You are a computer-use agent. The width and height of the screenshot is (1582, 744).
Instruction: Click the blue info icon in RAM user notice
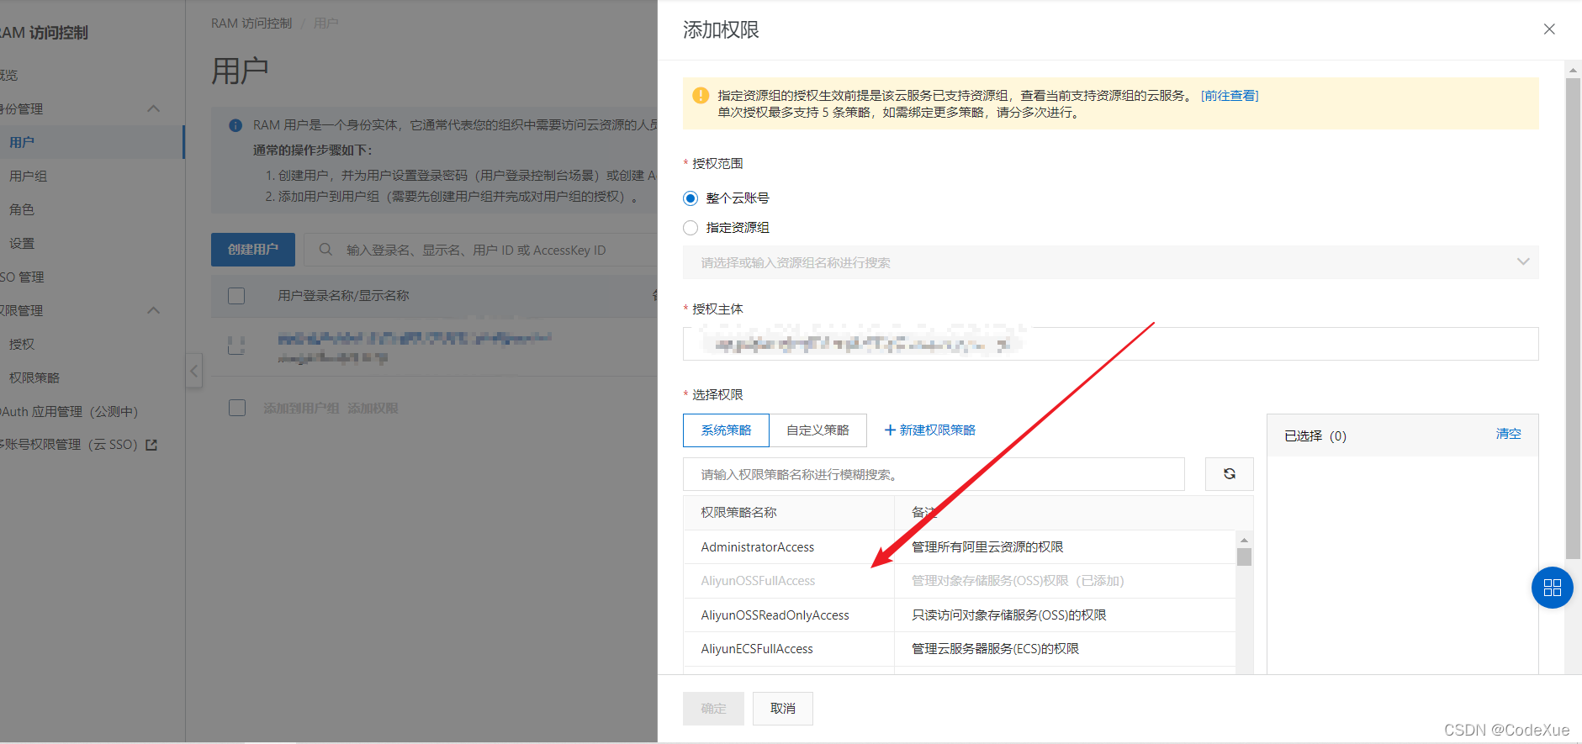point(235,125)
